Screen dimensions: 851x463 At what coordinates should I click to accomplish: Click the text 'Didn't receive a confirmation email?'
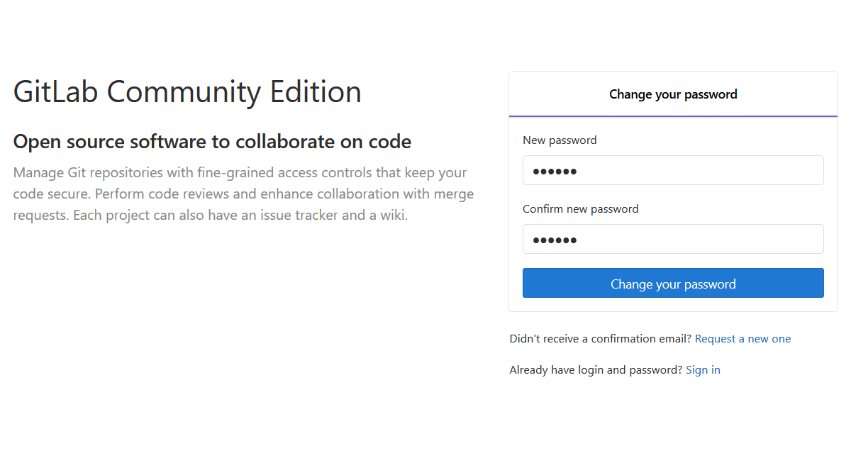pos(600,339)
